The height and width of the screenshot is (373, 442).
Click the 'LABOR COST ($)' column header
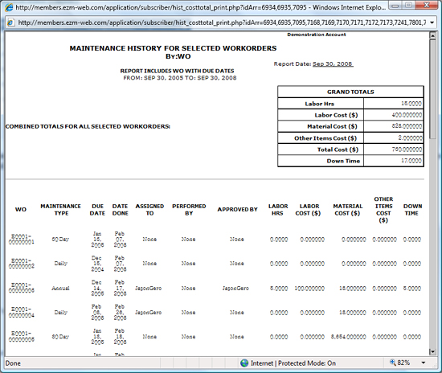click(x=308, y=210)
